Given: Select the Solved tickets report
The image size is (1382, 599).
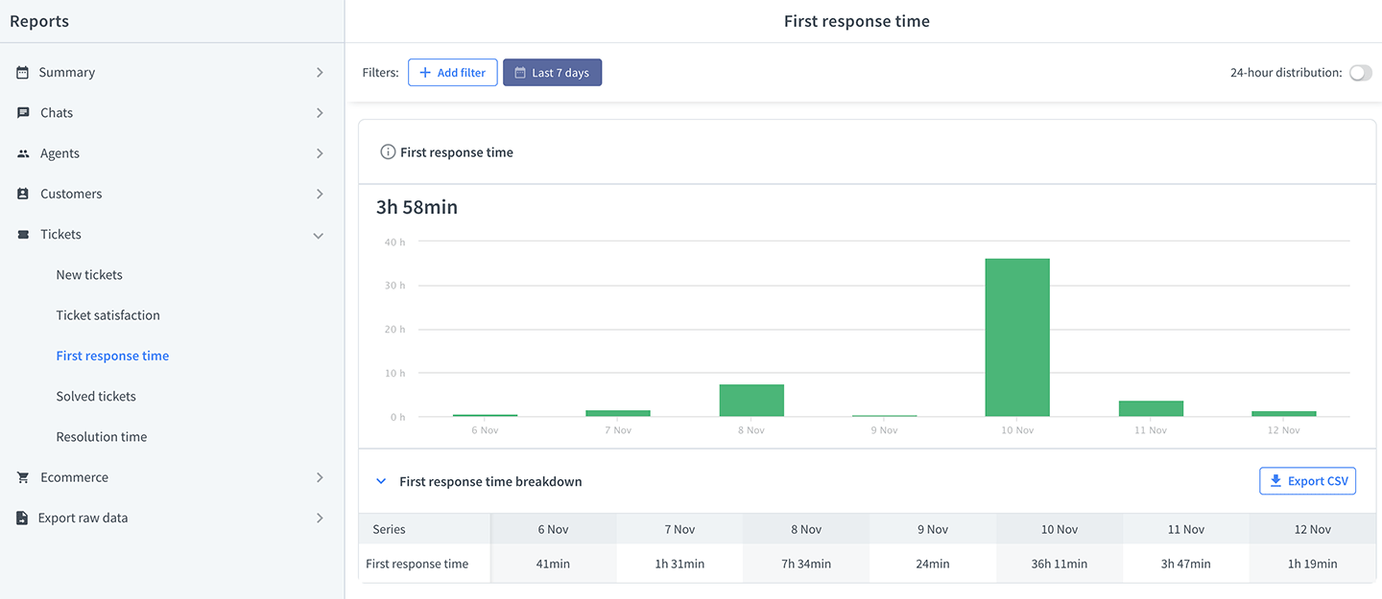Looking at the screenshot, I should [96, 396].
